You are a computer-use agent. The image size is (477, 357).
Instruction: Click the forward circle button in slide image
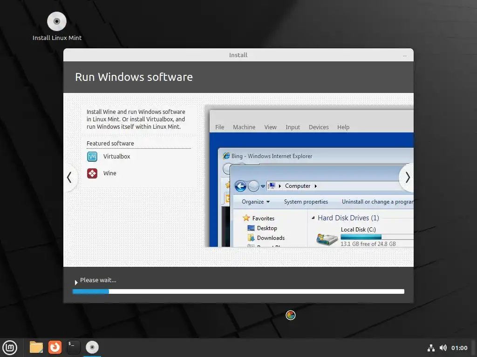coord(253,186)
